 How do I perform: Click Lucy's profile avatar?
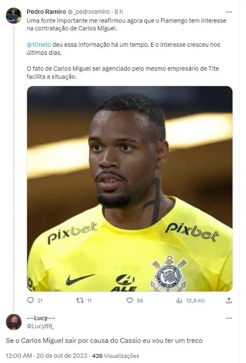(14, 322)
